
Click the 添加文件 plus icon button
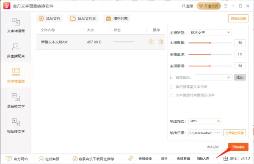coord(50,19)
